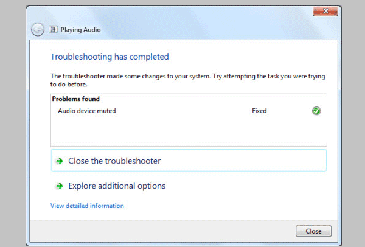Close the window with the red X
This screenshot has width=365, height=247.
[x=325, y=12]
